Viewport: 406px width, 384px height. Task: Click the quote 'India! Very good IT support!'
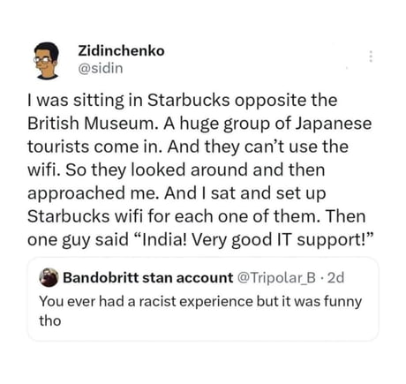tap(255, 240)
